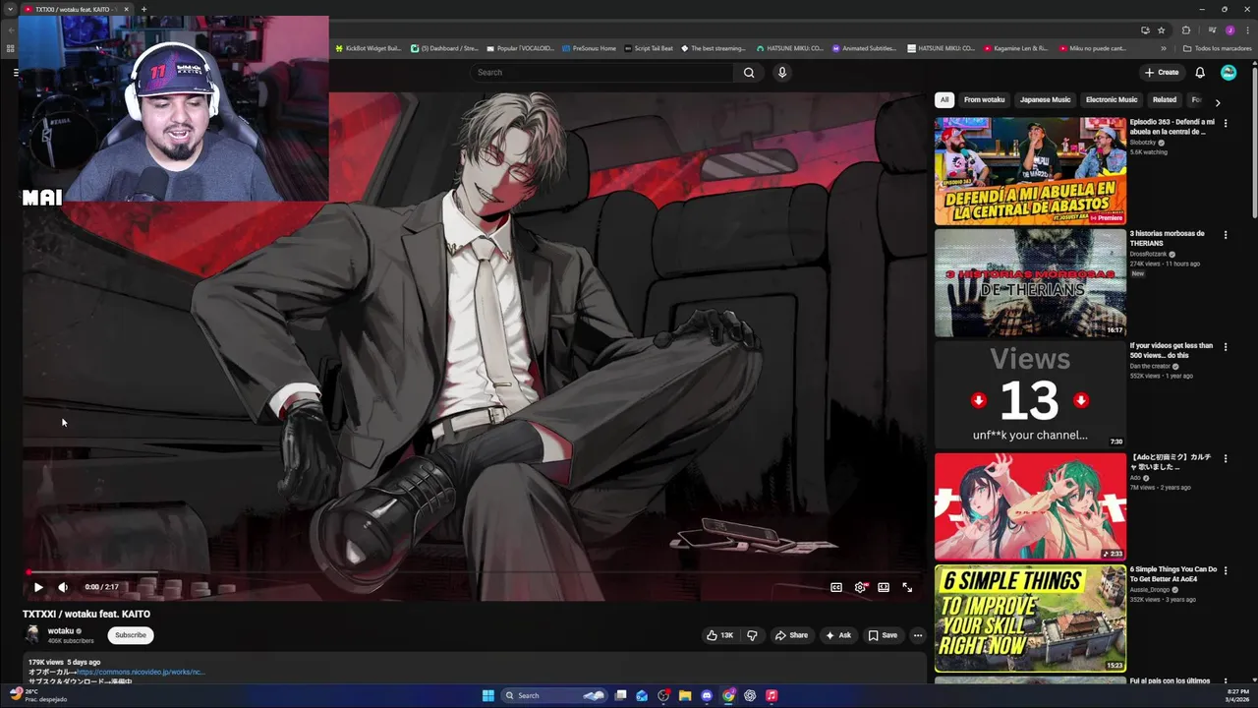Open more options for THERIANS video

point(1226,235)
